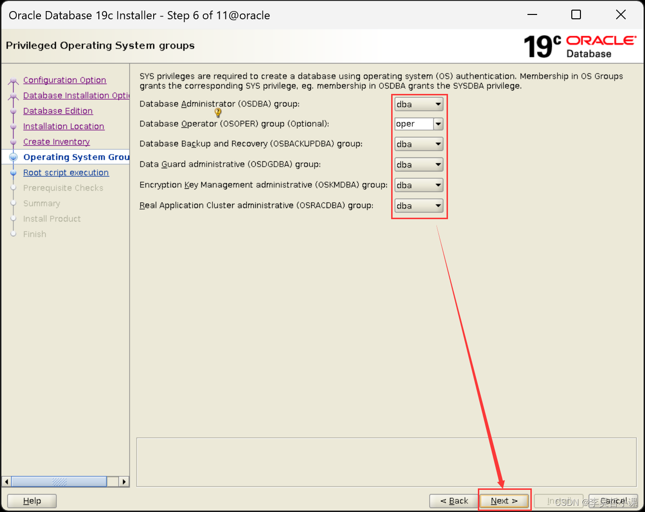Open the OSBACKUPDBA group dropdown
Screen dimensions: 645x512
pyautogui.click(x=419, y=144)
